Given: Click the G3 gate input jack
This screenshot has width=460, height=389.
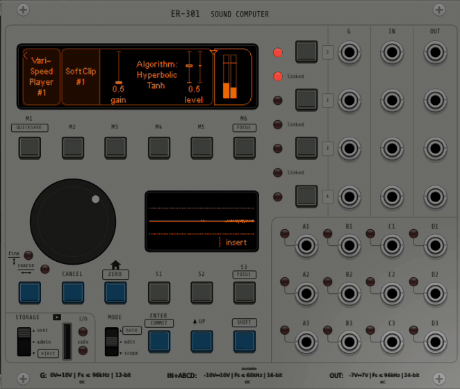Looking at the screenshot, I should [349, 149].
